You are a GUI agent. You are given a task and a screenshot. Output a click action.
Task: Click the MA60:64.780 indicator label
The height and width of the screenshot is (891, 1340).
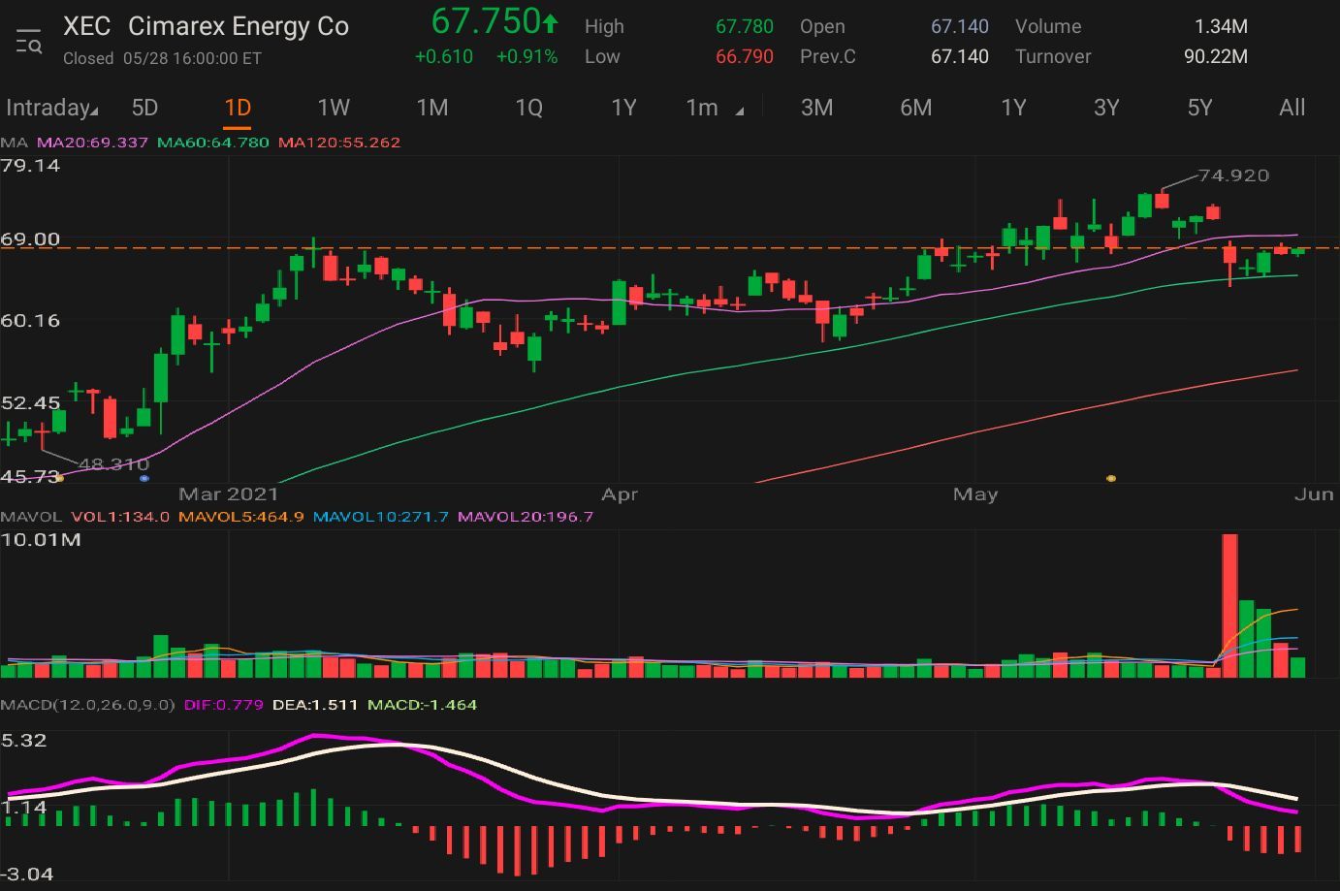tap(212, 143)
